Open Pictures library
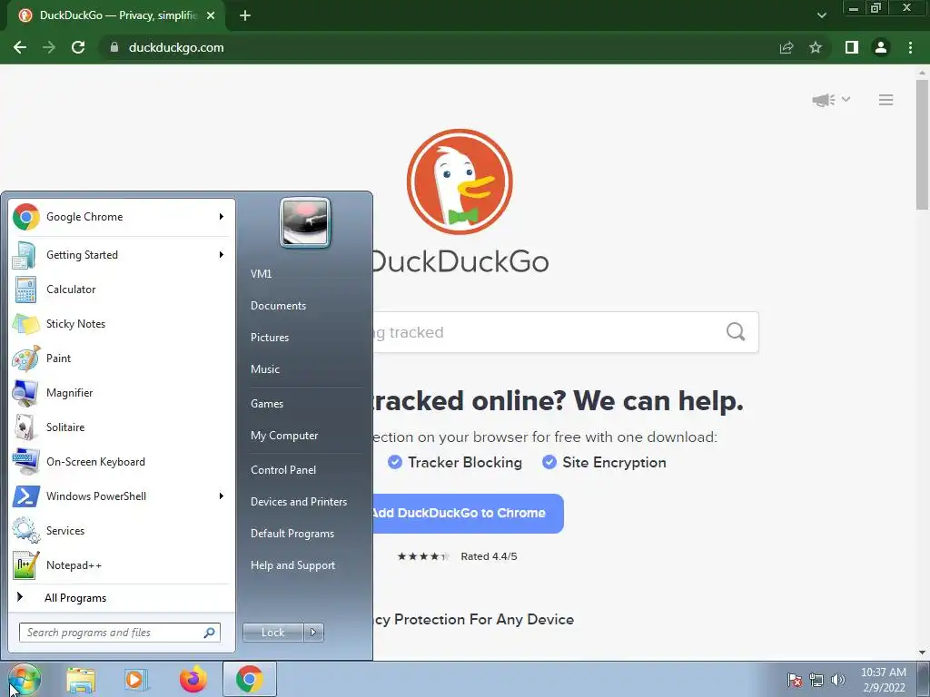 click(x=270, y=338)
